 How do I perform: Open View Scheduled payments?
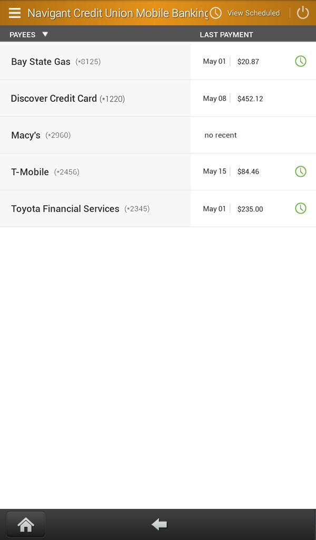[253, 13]
